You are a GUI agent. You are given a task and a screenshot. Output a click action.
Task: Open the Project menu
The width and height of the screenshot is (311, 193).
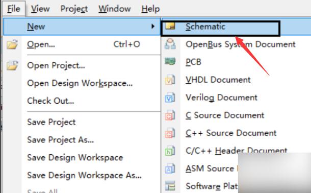tap(74, 9)
